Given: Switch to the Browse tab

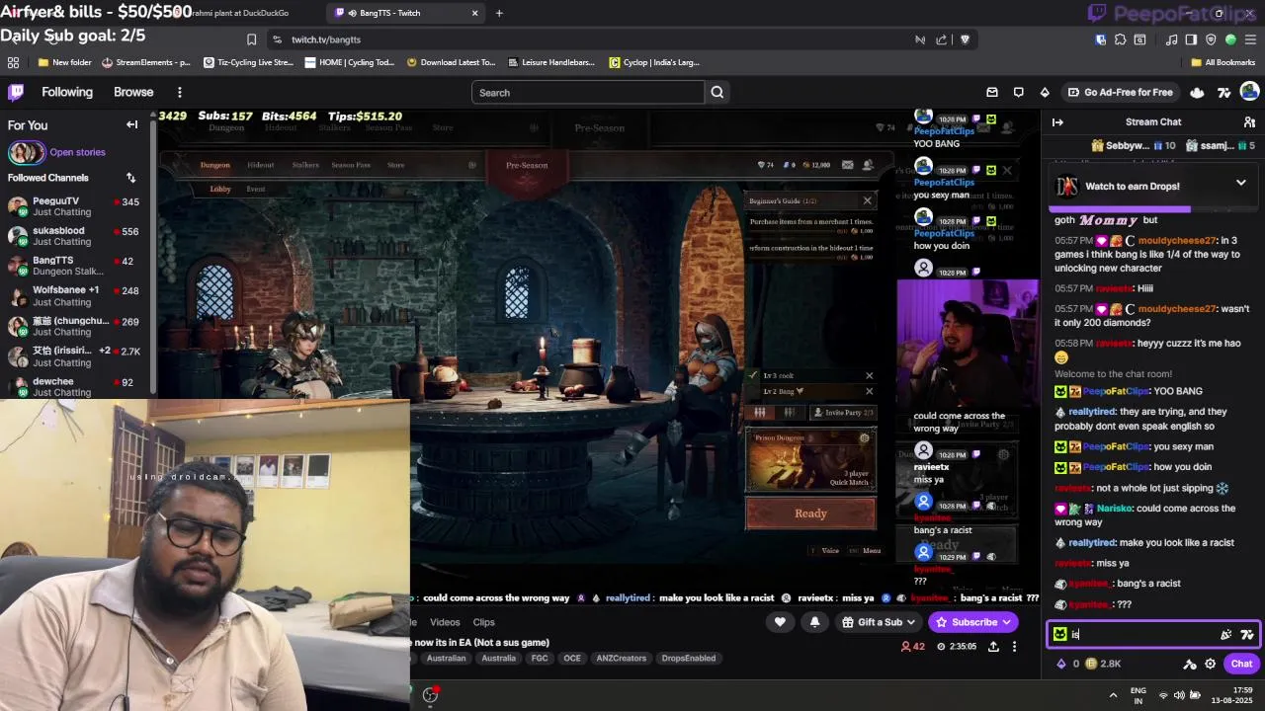Looking at the screenshot, I should click(133, 92).
